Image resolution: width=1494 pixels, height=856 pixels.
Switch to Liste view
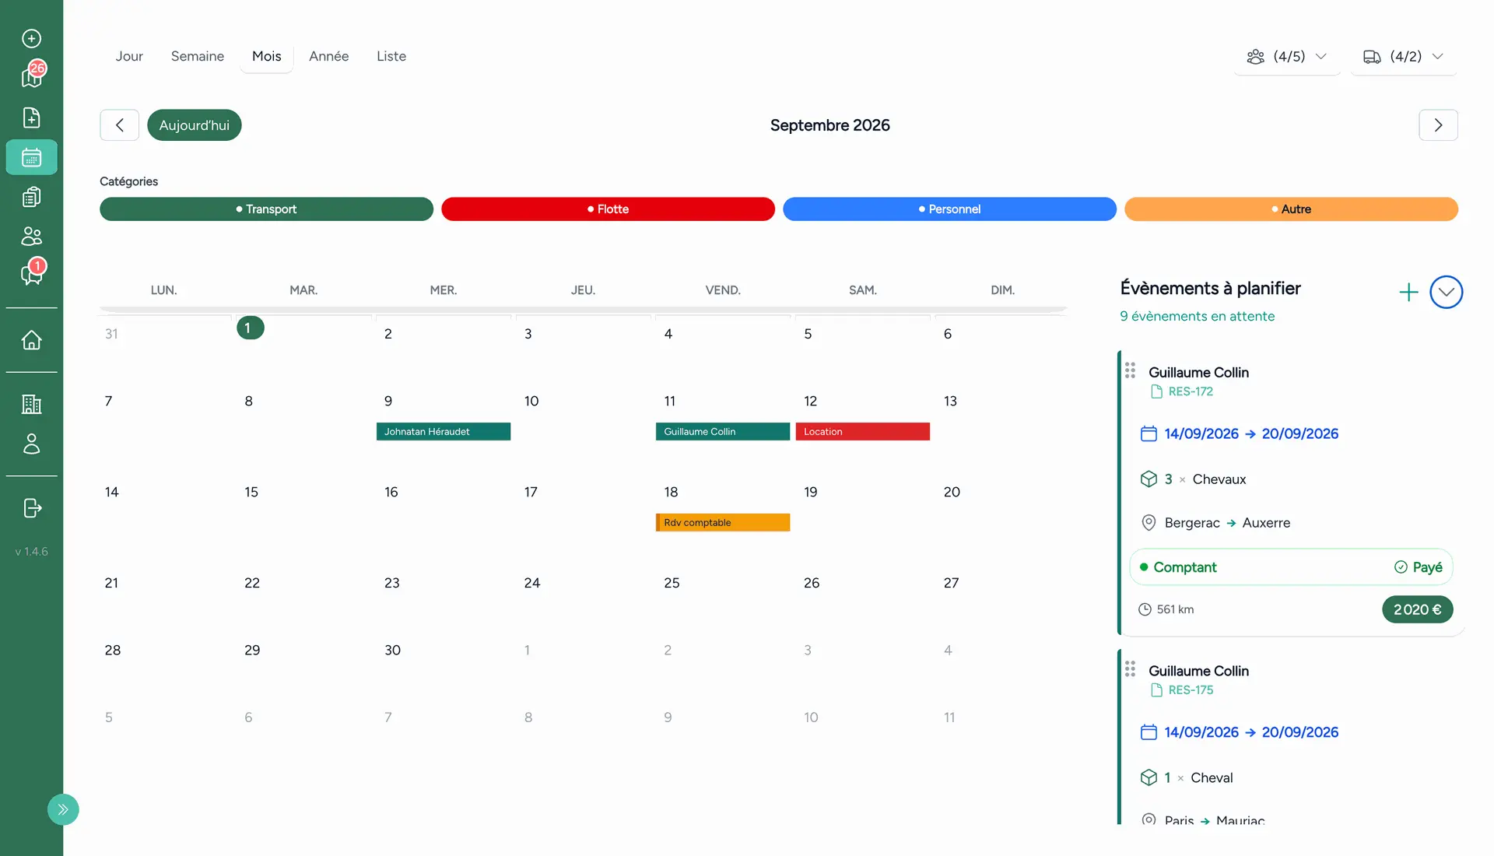click(x=391, y=56)
